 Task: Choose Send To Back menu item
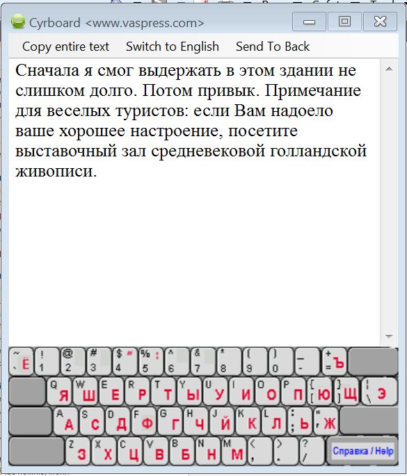click(273, 47)
